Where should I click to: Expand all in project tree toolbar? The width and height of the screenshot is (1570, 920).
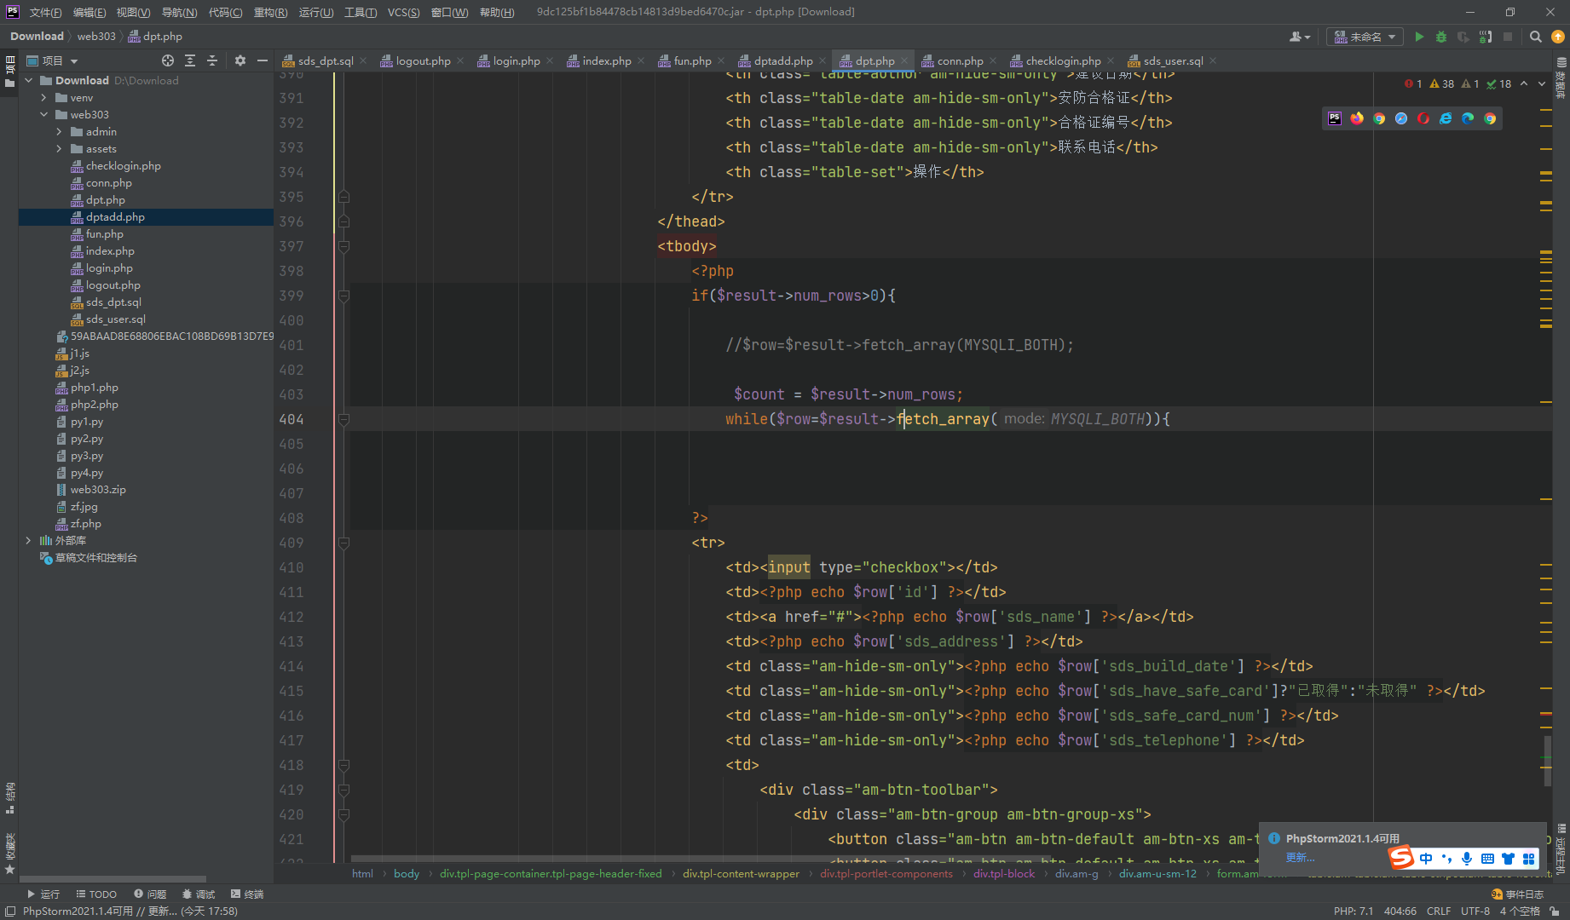[x=190, y=60]
